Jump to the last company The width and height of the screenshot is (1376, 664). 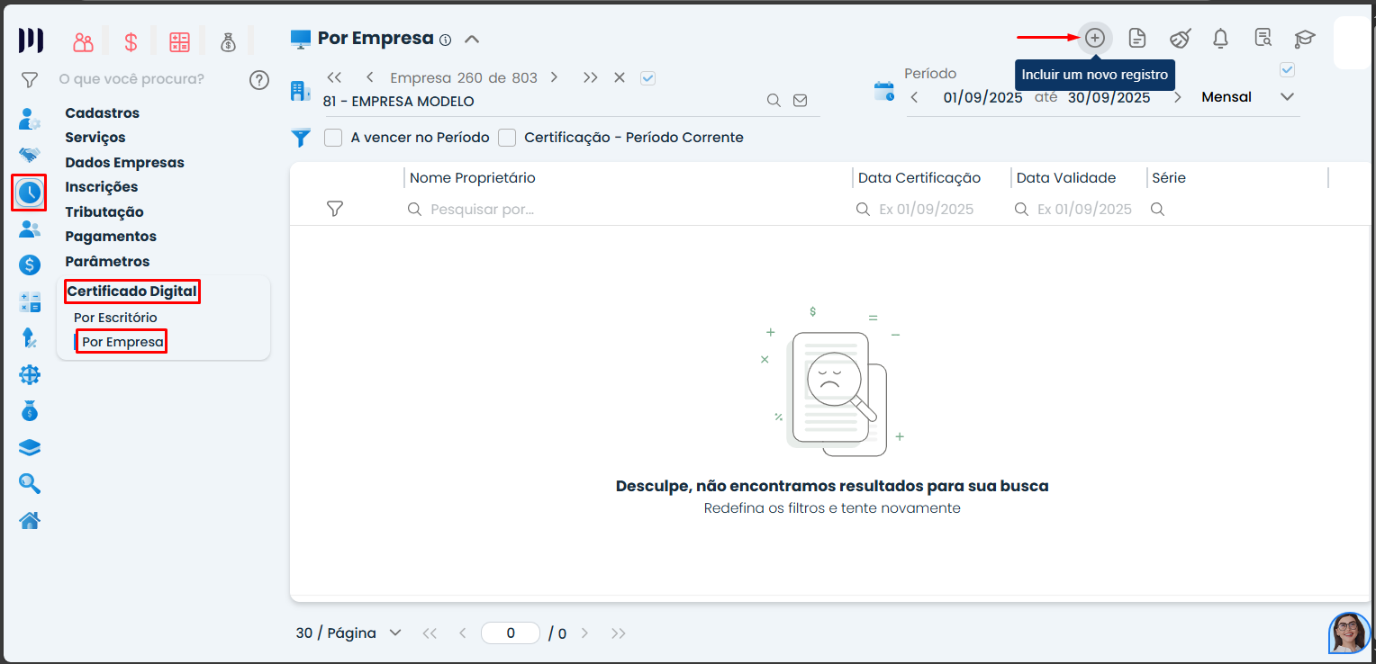[590, 77]
